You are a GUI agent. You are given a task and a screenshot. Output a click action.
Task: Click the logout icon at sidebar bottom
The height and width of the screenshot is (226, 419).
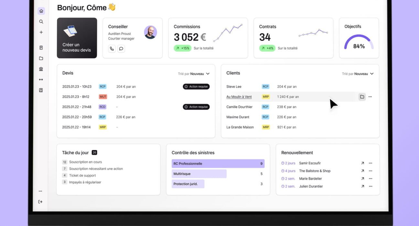[40, 202]
